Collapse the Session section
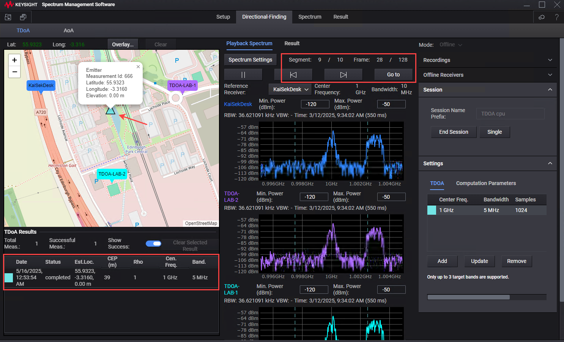This screenshot has width=564, height=342. (x=488, y=90)
